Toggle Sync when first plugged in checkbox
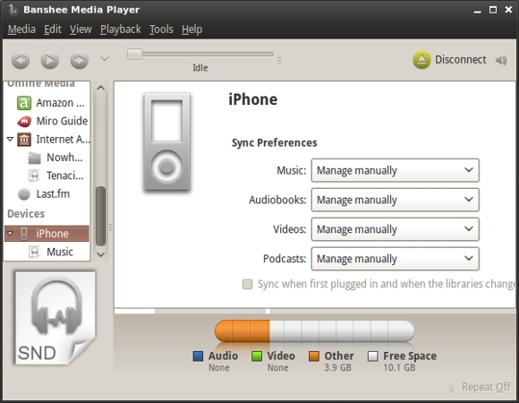This screenshot has height=403, width=519. point(247,284)
